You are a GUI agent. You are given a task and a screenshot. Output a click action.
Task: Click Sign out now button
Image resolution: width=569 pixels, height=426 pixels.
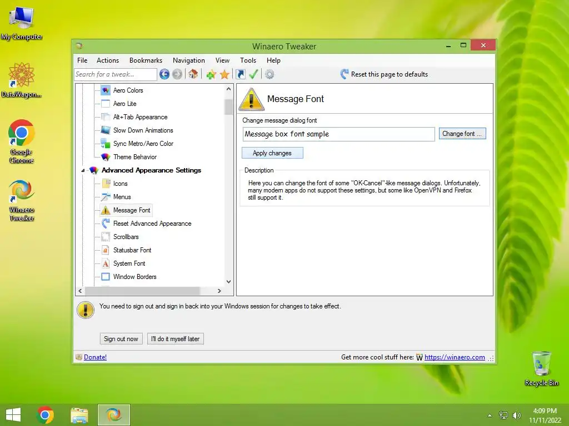pos(121,339)
